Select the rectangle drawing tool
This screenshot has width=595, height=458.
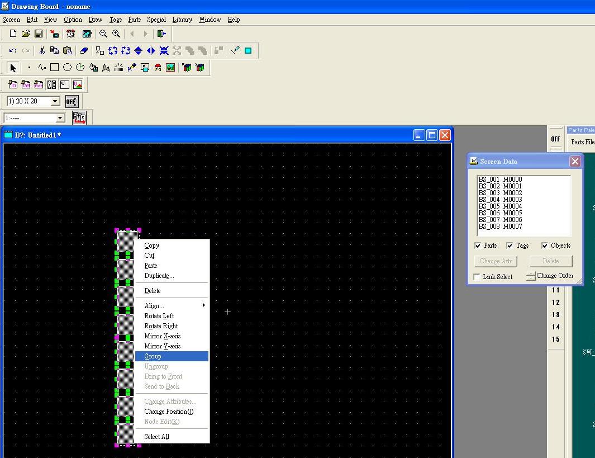[54, 68]
